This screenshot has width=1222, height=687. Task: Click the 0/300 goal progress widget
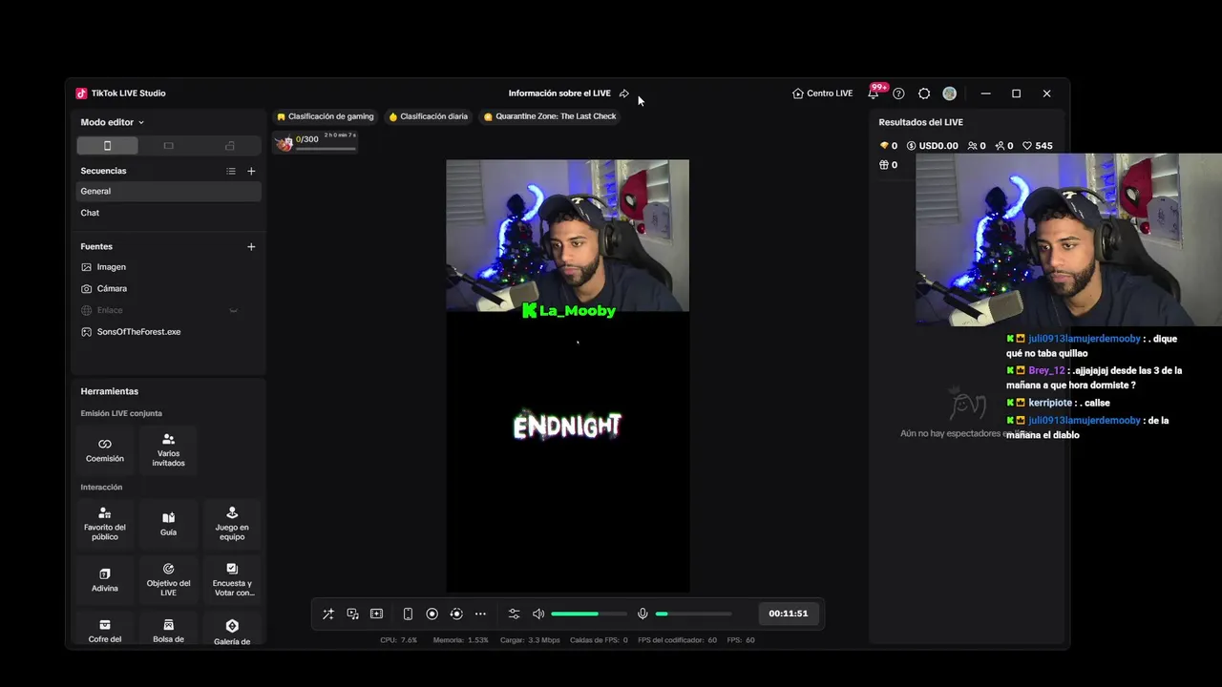pyautogui.click(x=316, y=142)
